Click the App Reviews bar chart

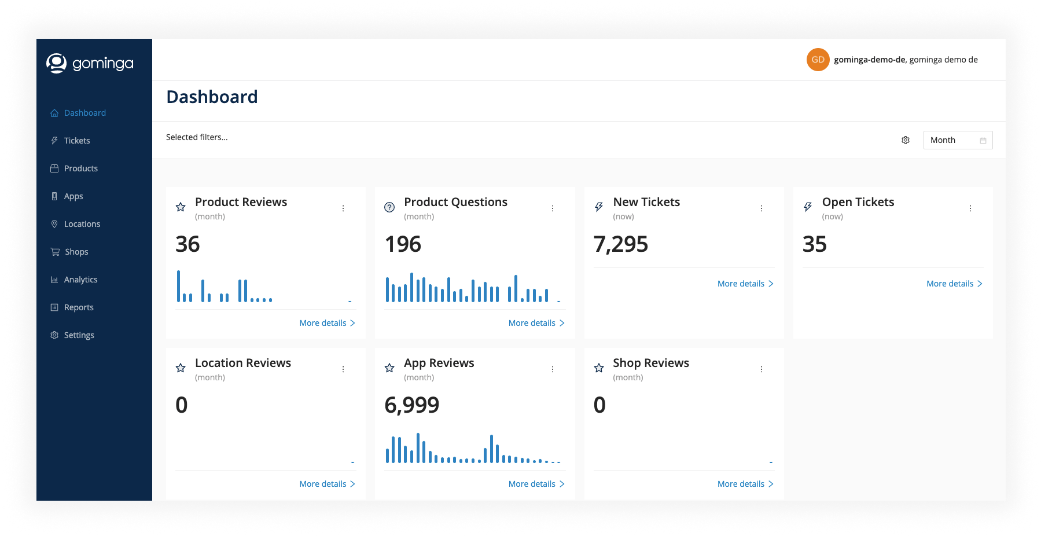coord(473,449)
